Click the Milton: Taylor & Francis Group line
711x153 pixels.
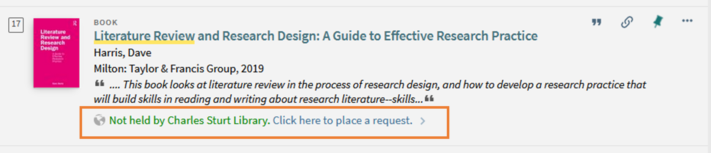[x=179, y=69]
